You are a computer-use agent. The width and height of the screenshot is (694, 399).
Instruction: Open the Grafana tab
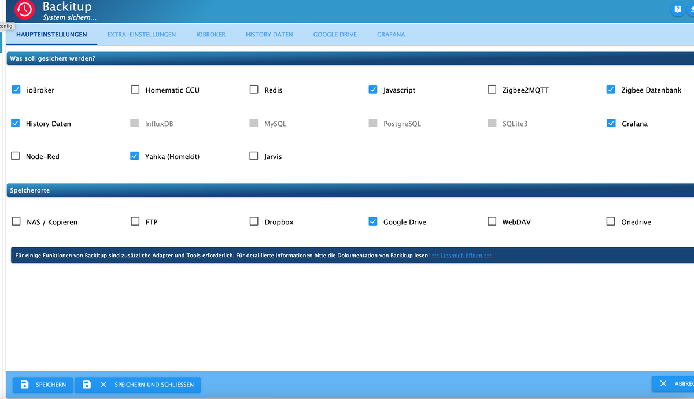pos(391,35)
